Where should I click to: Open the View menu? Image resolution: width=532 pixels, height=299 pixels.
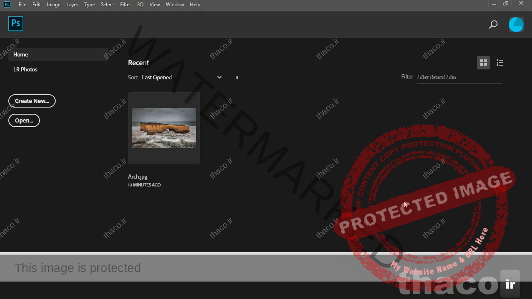[x=155, y=5]
